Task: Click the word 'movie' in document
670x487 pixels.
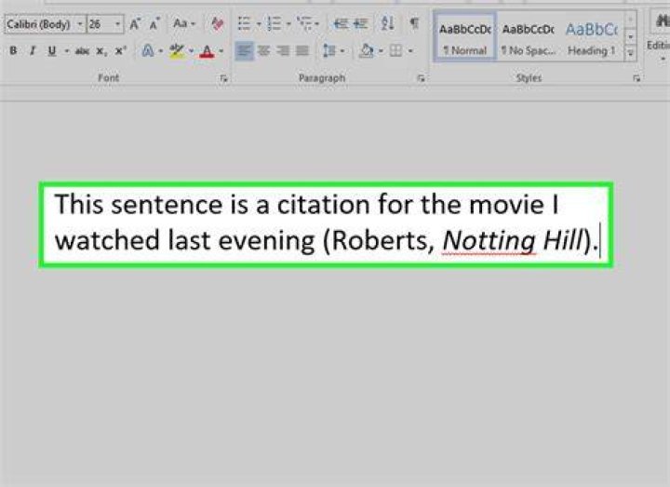Action: pyautogui.click(x=506, y=204)
